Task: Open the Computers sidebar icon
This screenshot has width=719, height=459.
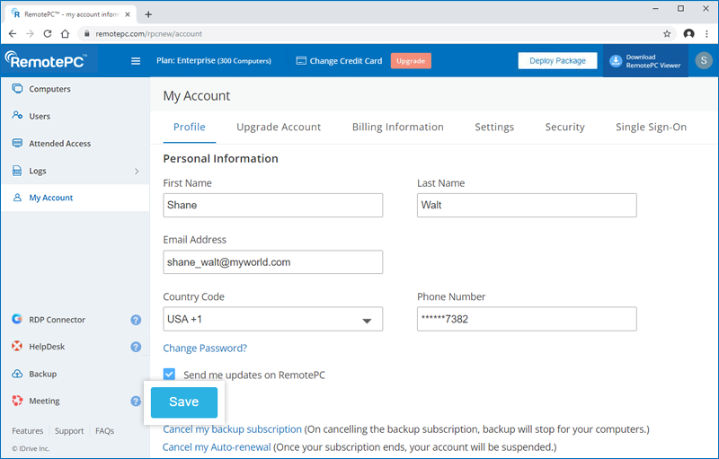Action: 17,88
